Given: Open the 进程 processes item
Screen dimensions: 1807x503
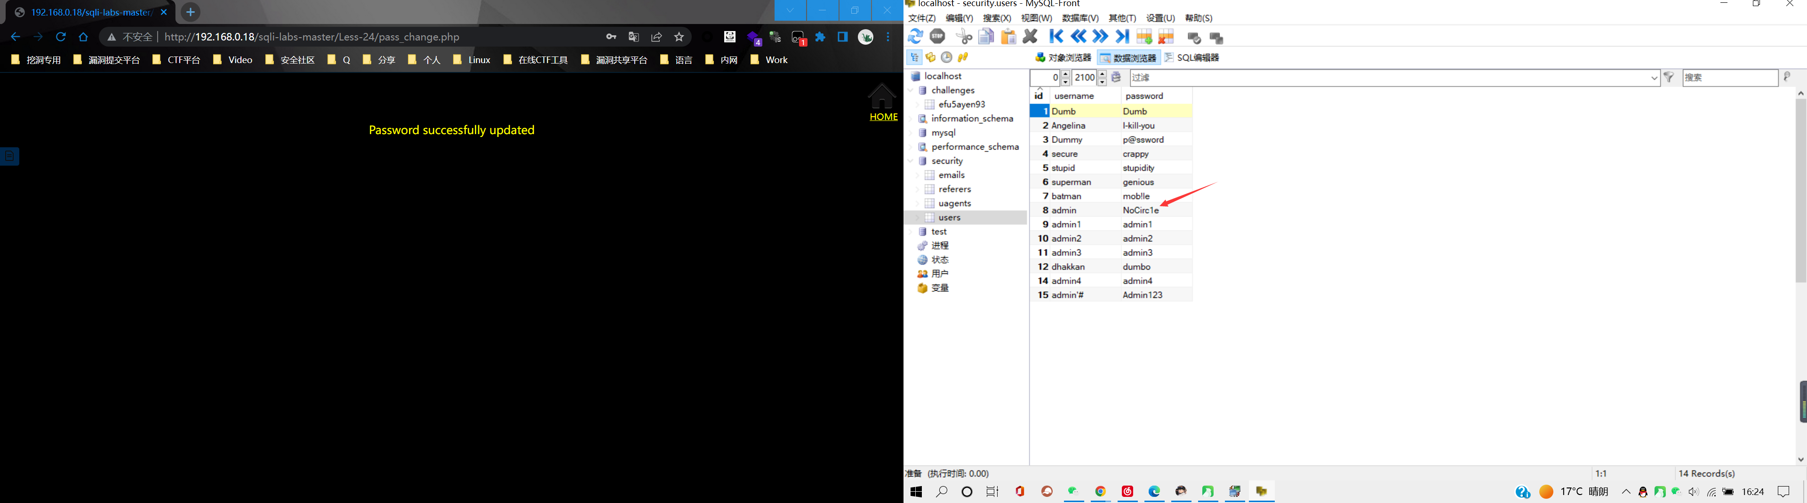Looking at the screenshot, I should pos(939,246).
